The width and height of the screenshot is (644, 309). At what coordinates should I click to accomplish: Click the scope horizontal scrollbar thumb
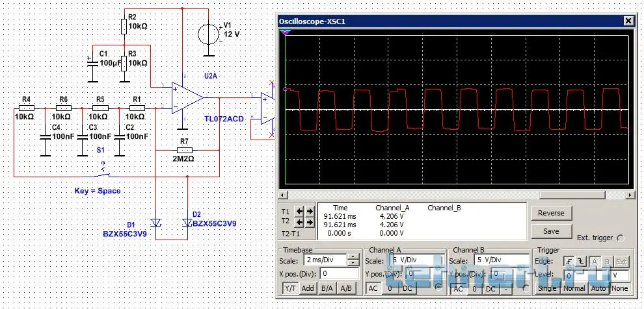click(x=572, y=195)
